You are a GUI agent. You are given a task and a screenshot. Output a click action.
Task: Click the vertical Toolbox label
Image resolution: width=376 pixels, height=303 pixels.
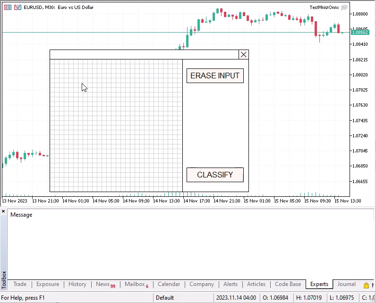[4, 279]
